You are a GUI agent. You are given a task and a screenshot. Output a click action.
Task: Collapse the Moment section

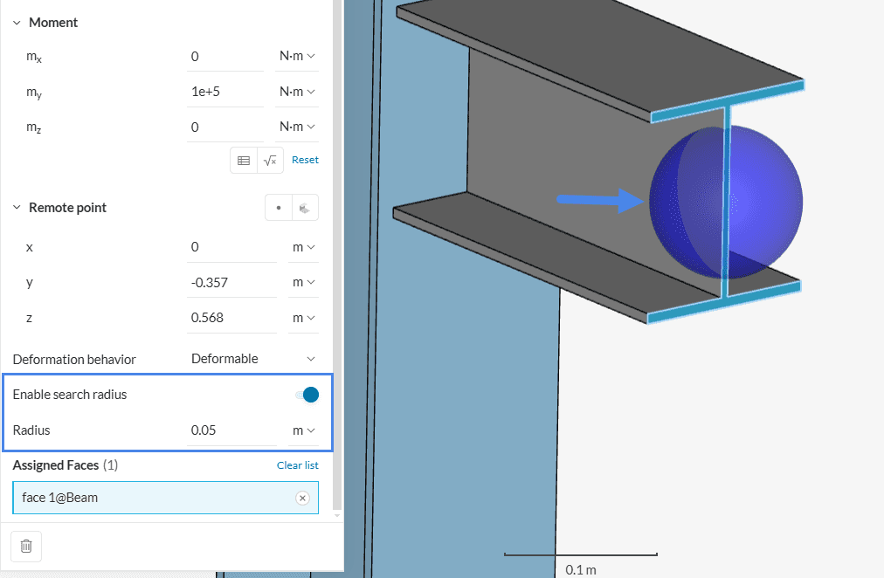pyautogui.click(x=17, y=23)
